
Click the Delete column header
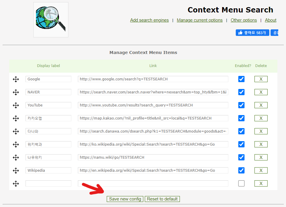[x=261, y=66]
